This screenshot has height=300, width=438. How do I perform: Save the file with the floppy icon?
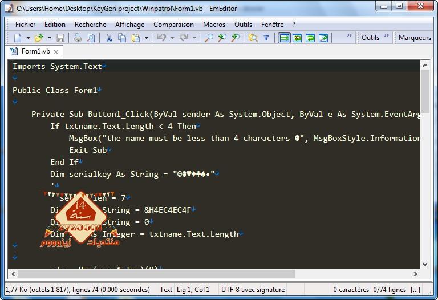click(60, 38)
